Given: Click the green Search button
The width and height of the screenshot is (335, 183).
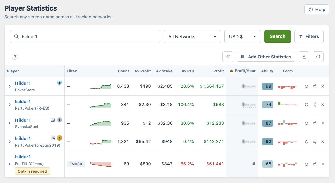Looking at the screenshot, I should [277, 36].
